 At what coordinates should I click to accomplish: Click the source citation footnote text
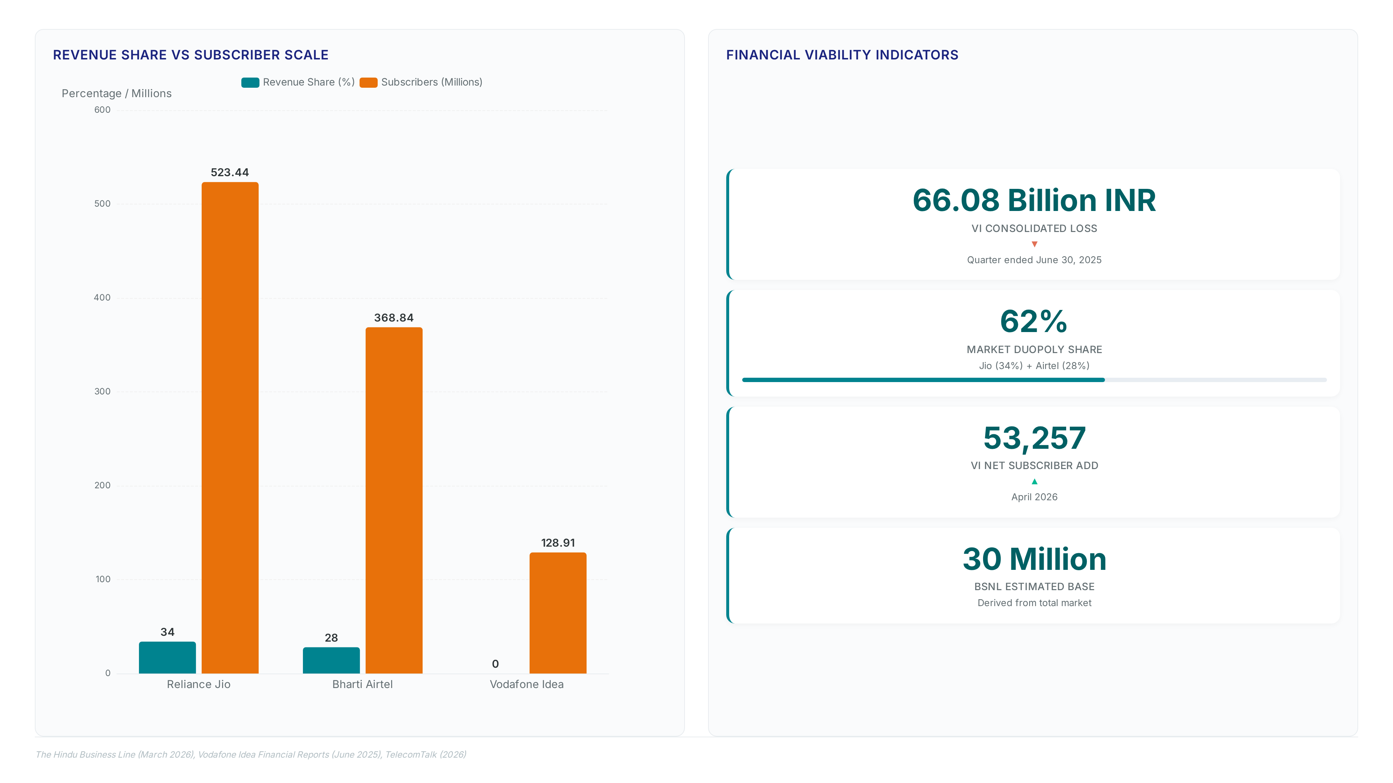tap(251, 754)
